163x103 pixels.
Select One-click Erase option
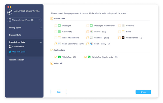[x=19, y=52]
